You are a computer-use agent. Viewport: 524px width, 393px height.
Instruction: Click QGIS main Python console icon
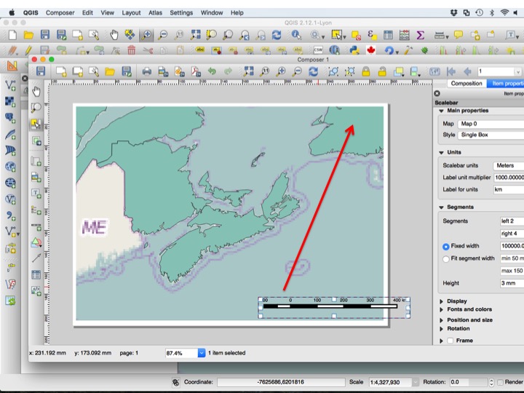pyautogui.click(x=354, y=50)
